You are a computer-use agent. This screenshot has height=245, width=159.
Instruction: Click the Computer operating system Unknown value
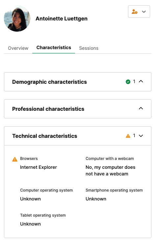click(x=30, y=199)
